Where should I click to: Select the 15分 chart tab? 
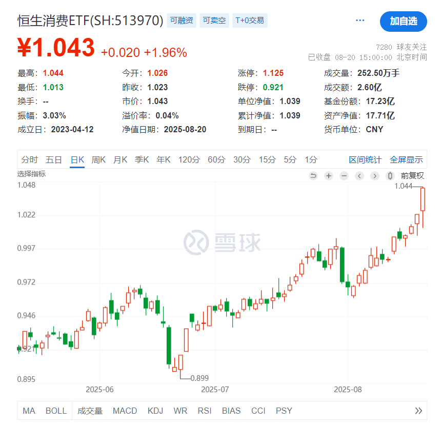click(x=267, y=160)
